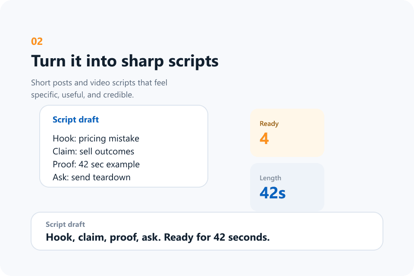Click the orange 02 step number
This screenshot has width=414, height=276.
(37, 41)
